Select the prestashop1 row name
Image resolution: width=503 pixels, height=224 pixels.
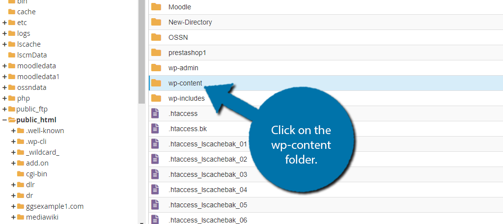pyautogui.click(x=187, y=53)
